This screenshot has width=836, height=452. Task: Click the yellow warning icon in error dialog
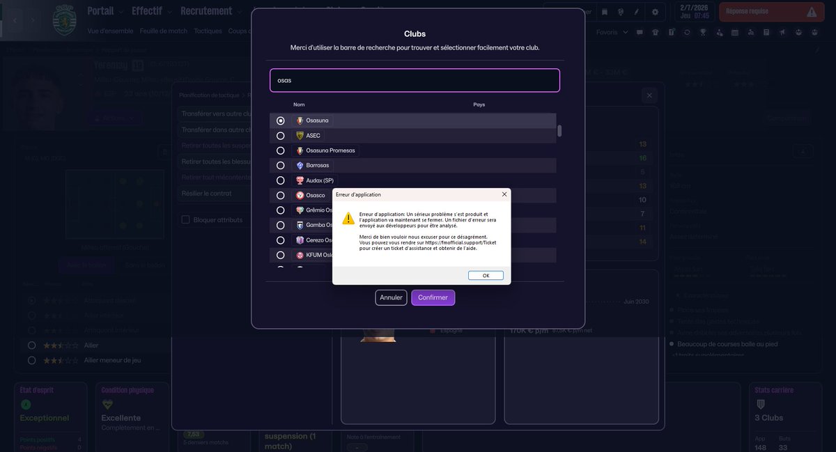pos(348,219)
